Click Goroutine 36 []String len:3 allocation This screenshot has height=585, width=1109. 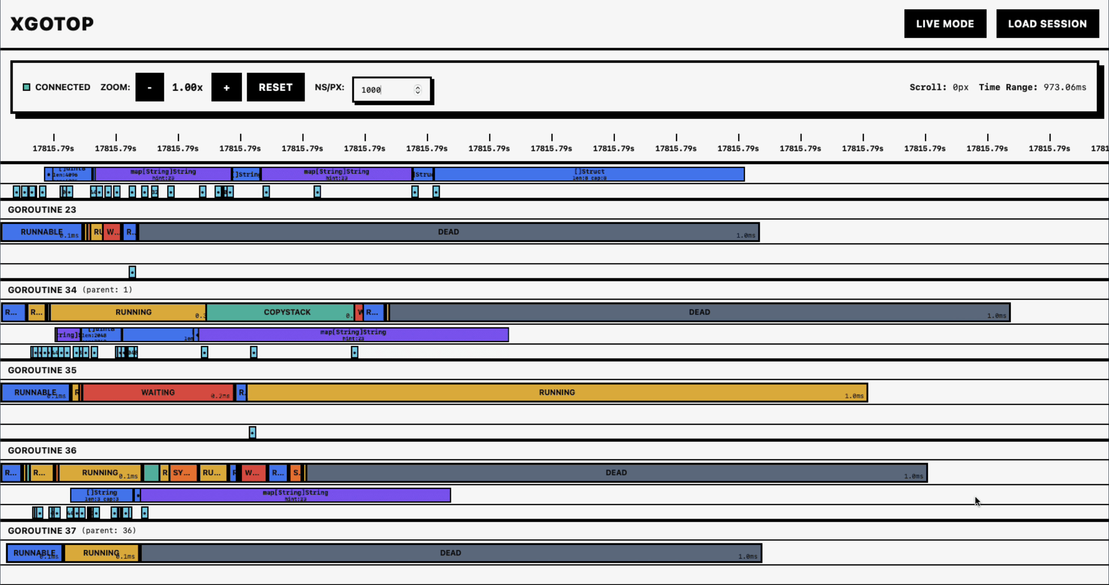click(x=102, y=495)
